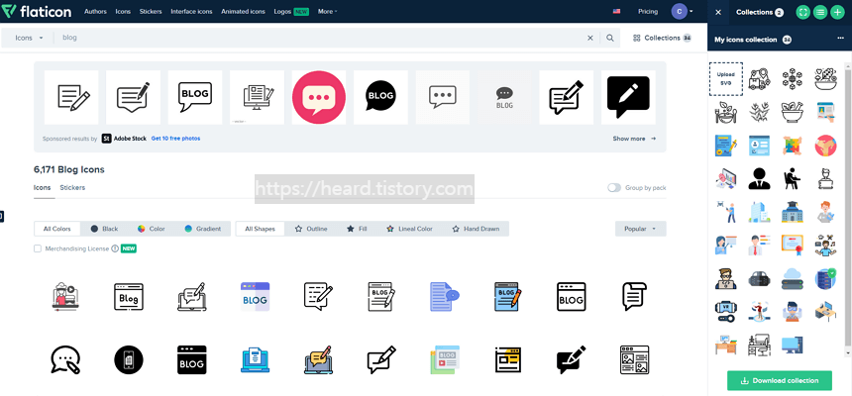Select the web page image layout icon
The height and width of the screenshot is (396, 852).
(x=634, y=359)
